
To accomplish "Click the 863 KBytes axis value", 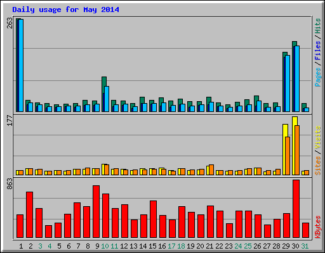I will tap(10, 183).
